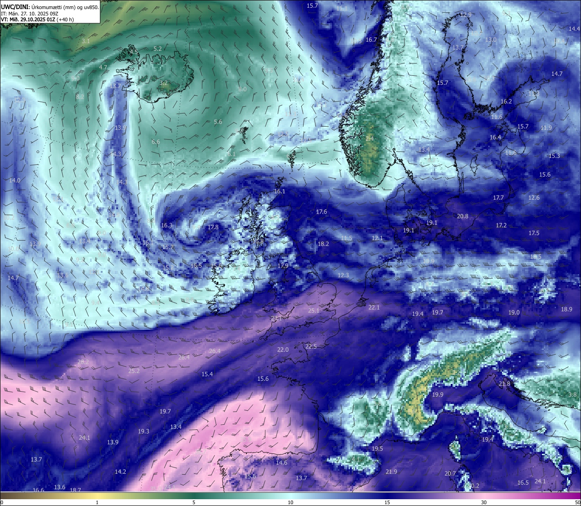Image resolution: width=581 pixels, height=506 pixels.
Task: Click the 14.0 value label
Action: 15,181
